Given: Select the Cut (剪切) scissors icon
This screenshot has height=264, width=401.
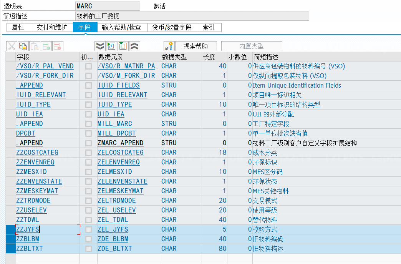Looking at the screenshot, I should click(12, 46).
